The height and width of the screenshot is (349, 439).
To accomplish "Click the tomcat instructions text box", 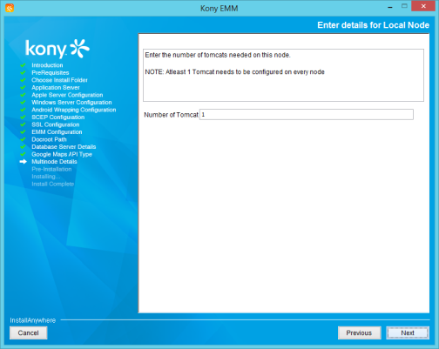I will (x=283, y=75).
